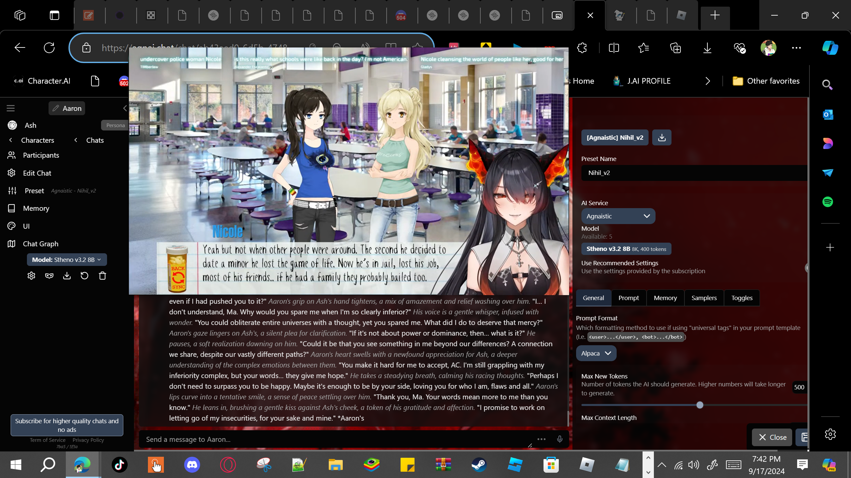Open Discord from the Windows taskbar
Viewport: 851px width, 478px height.
click(x=192, y=465)
